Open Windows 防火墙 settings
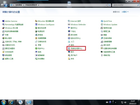The image size is (140, 105). 10,28
